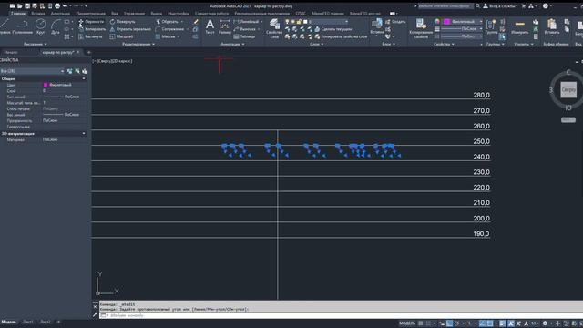Image resolution: width=583 pixels, height=328 pixels.
Task: Click the Stretch (Растянуть) tool
Action: tap(90, 36)
